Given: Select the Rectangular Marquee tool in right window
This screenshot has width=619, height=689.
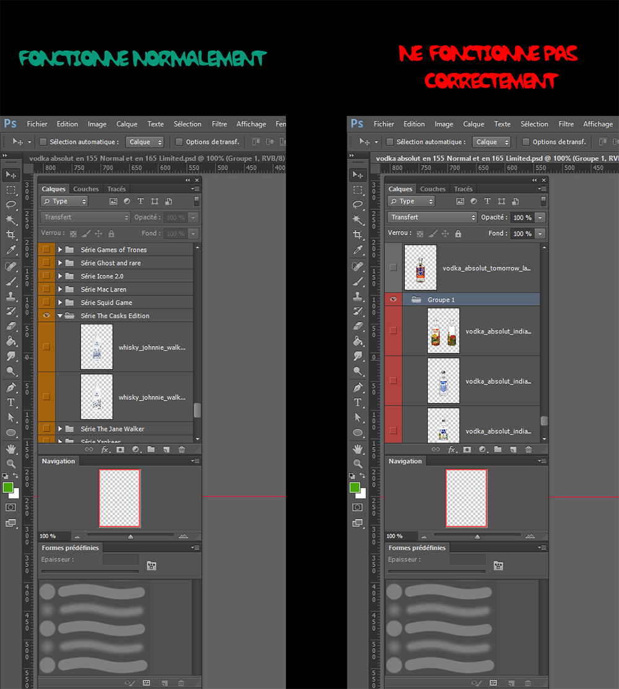Looking at the screenshot, I should [x=358, y=190].
